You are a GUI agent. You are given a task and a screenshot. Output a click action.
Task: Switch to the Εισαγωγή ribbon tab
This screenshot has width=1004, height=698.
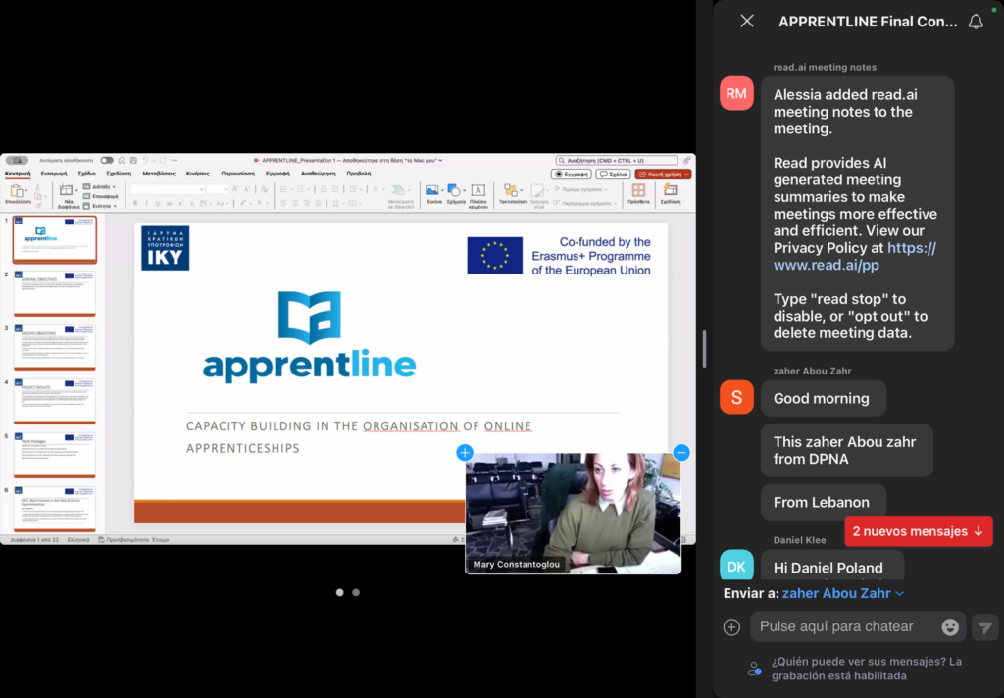tap(54, 174)
